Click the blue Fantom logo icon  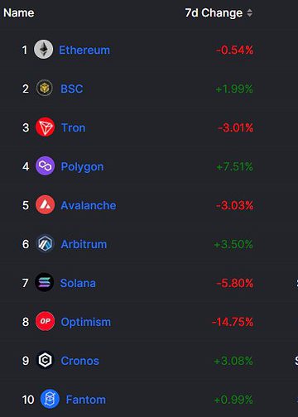[x=50, y=399]
